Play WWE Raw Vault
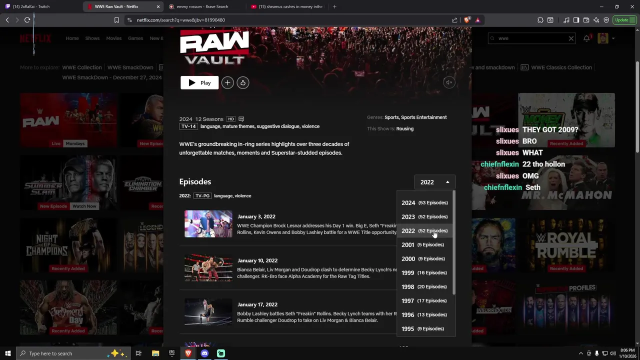 [199, 82]
